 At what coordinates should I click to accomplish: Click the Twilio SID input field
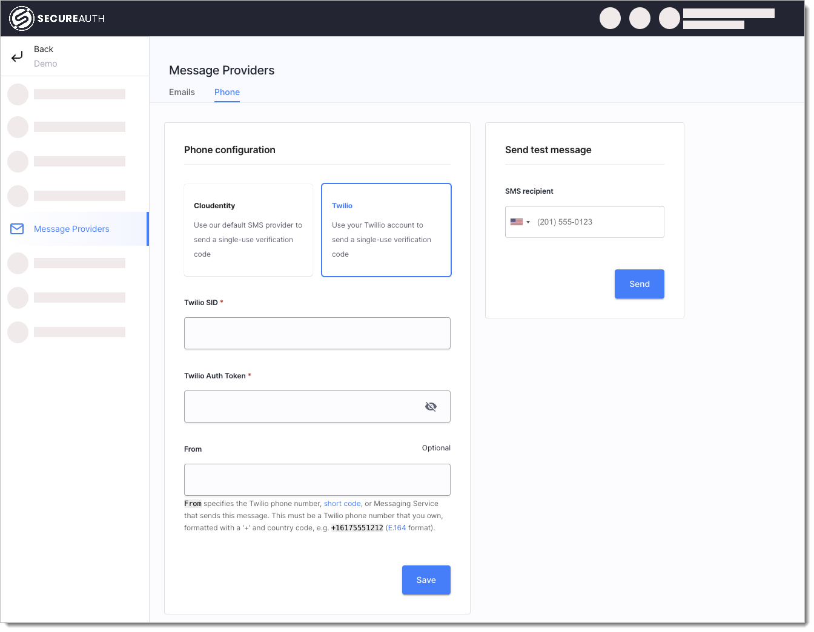[317, 334]
